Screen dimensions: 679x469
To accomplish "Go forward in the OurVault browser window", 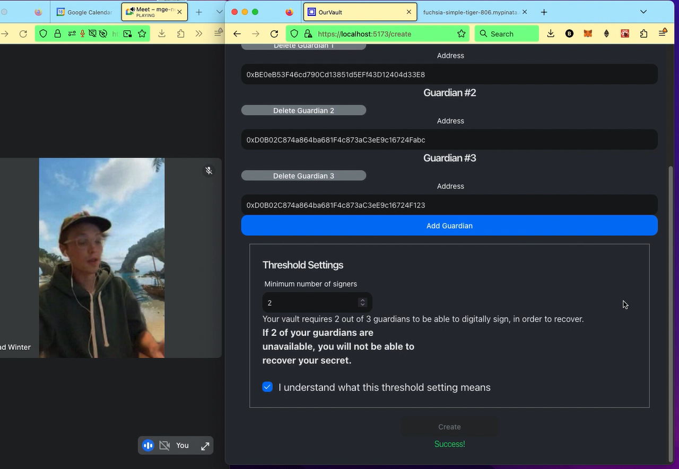I will [x=256, y=34].
